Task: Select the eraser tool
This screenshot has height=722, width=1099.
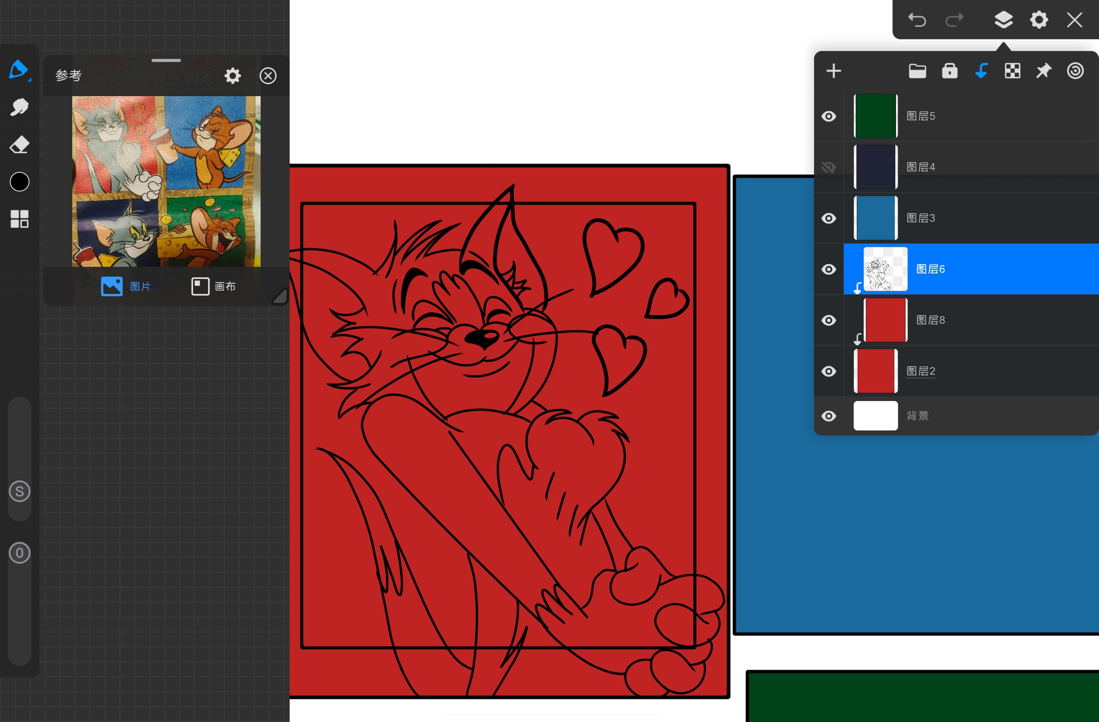Action: [19, 145]
